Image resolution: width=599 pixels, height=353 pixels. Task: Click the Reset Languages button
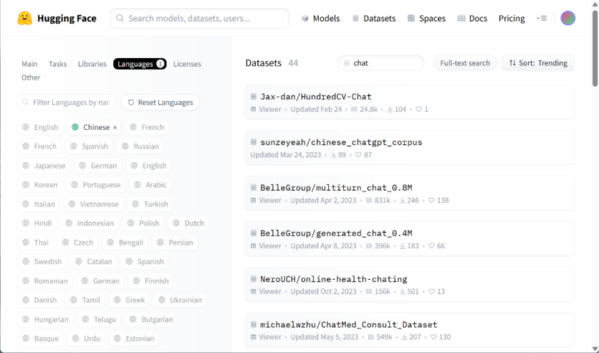pos(160,103)
